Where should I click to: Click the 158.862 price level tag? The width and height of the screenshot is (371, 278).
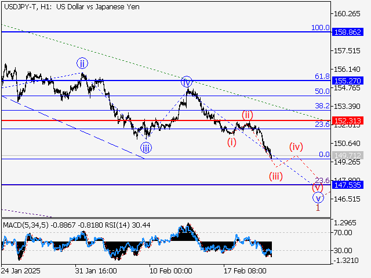click(x=348, y=32)
